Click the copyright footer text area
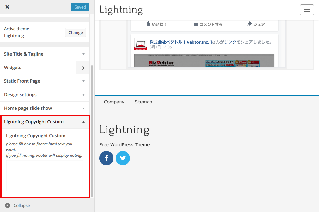Image resolution: width=319 pixels, height=212 pixels. coord(45,175)
